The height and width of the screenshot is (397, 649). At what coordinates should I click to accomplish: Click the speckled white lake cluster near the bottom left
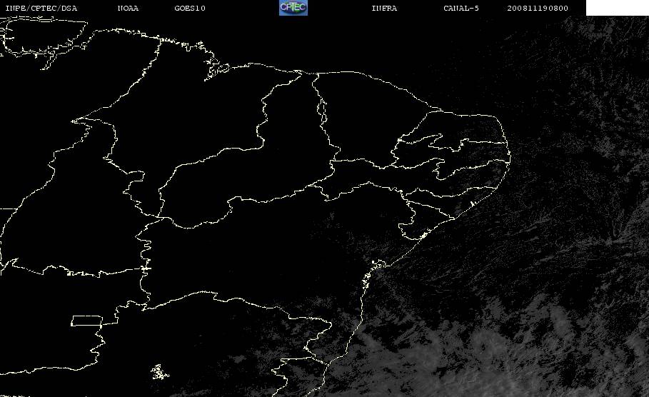click(159, 372)
